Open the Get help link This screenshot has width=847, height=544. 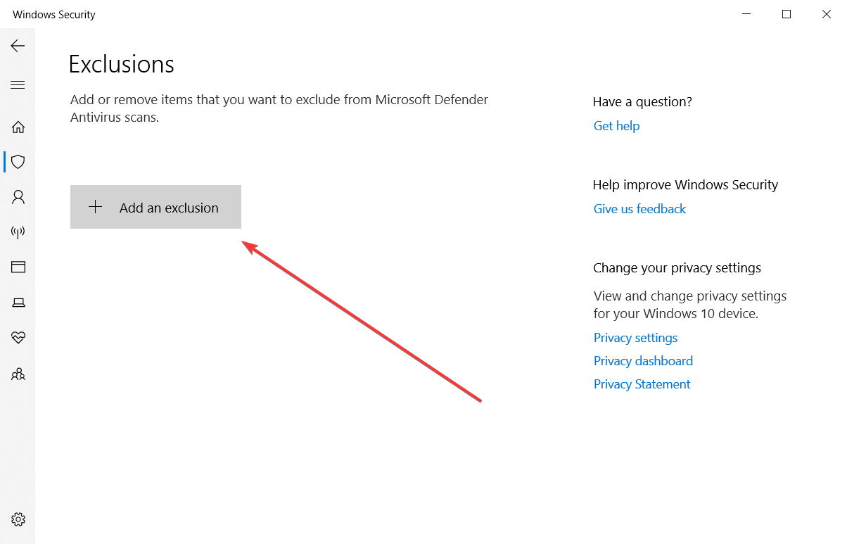coord(616,126)
